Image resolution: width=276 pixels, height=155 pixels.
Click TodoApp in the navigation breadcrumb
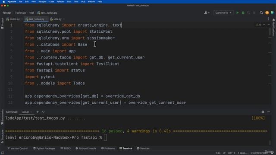coord(20,12)
